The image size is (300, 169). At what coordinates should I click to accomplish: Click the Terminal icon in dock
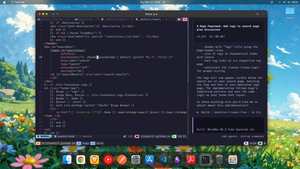(x=206, y=159)
